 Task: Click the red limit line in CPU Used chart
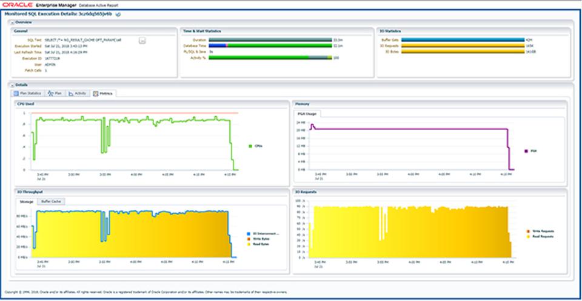tap(135, 113)
